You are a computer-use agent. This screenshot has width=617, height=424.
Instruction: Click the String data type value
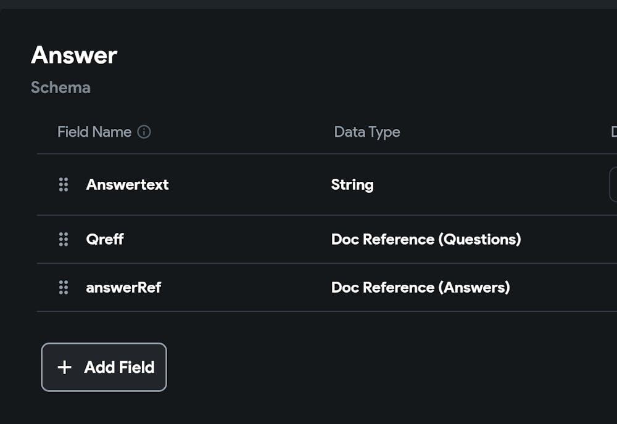pyautogui.click(x=352, y=184)
